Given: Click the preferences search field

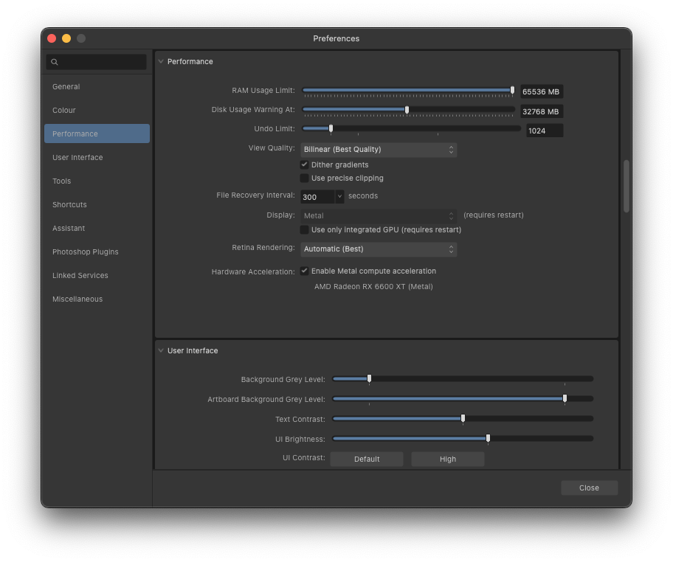Looking at the screenshot, I should coord(96,62).
